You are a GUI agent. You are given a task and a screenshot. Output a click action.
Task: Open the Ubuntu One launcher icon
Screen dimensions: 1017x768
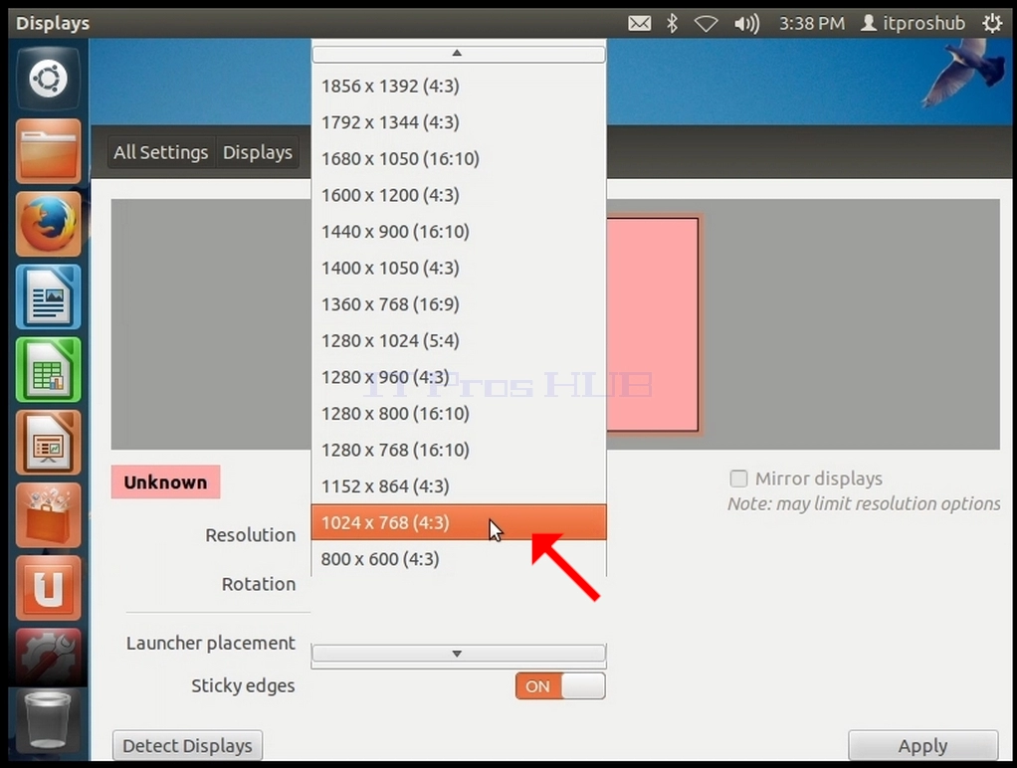(x=48, y=588)
